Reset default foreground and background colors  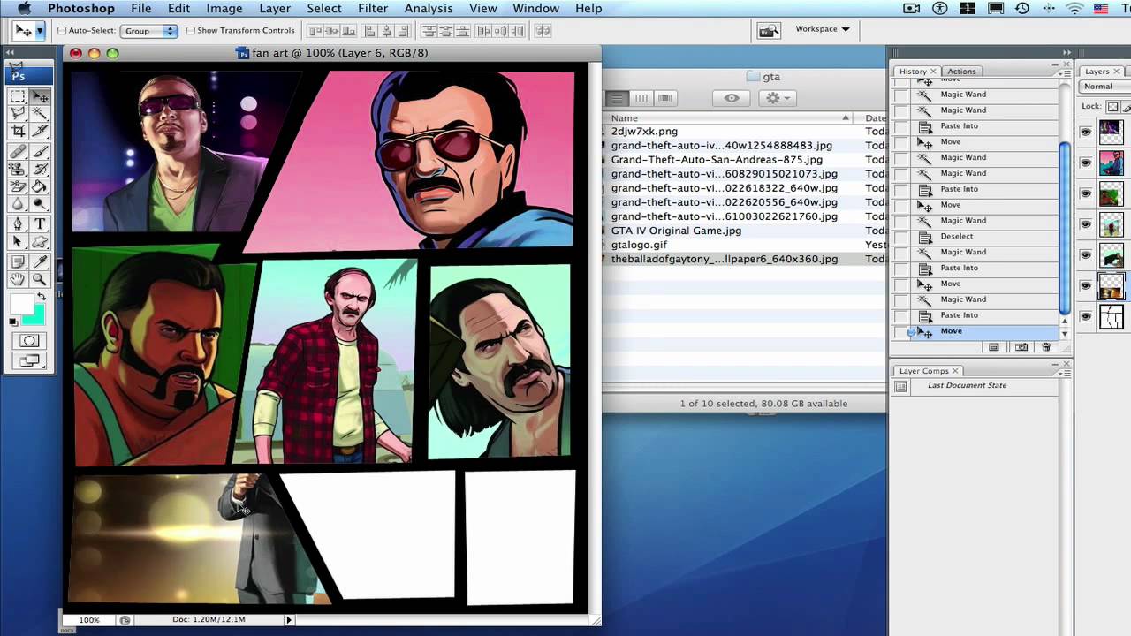pyautogui.click(x=13, y=322)
